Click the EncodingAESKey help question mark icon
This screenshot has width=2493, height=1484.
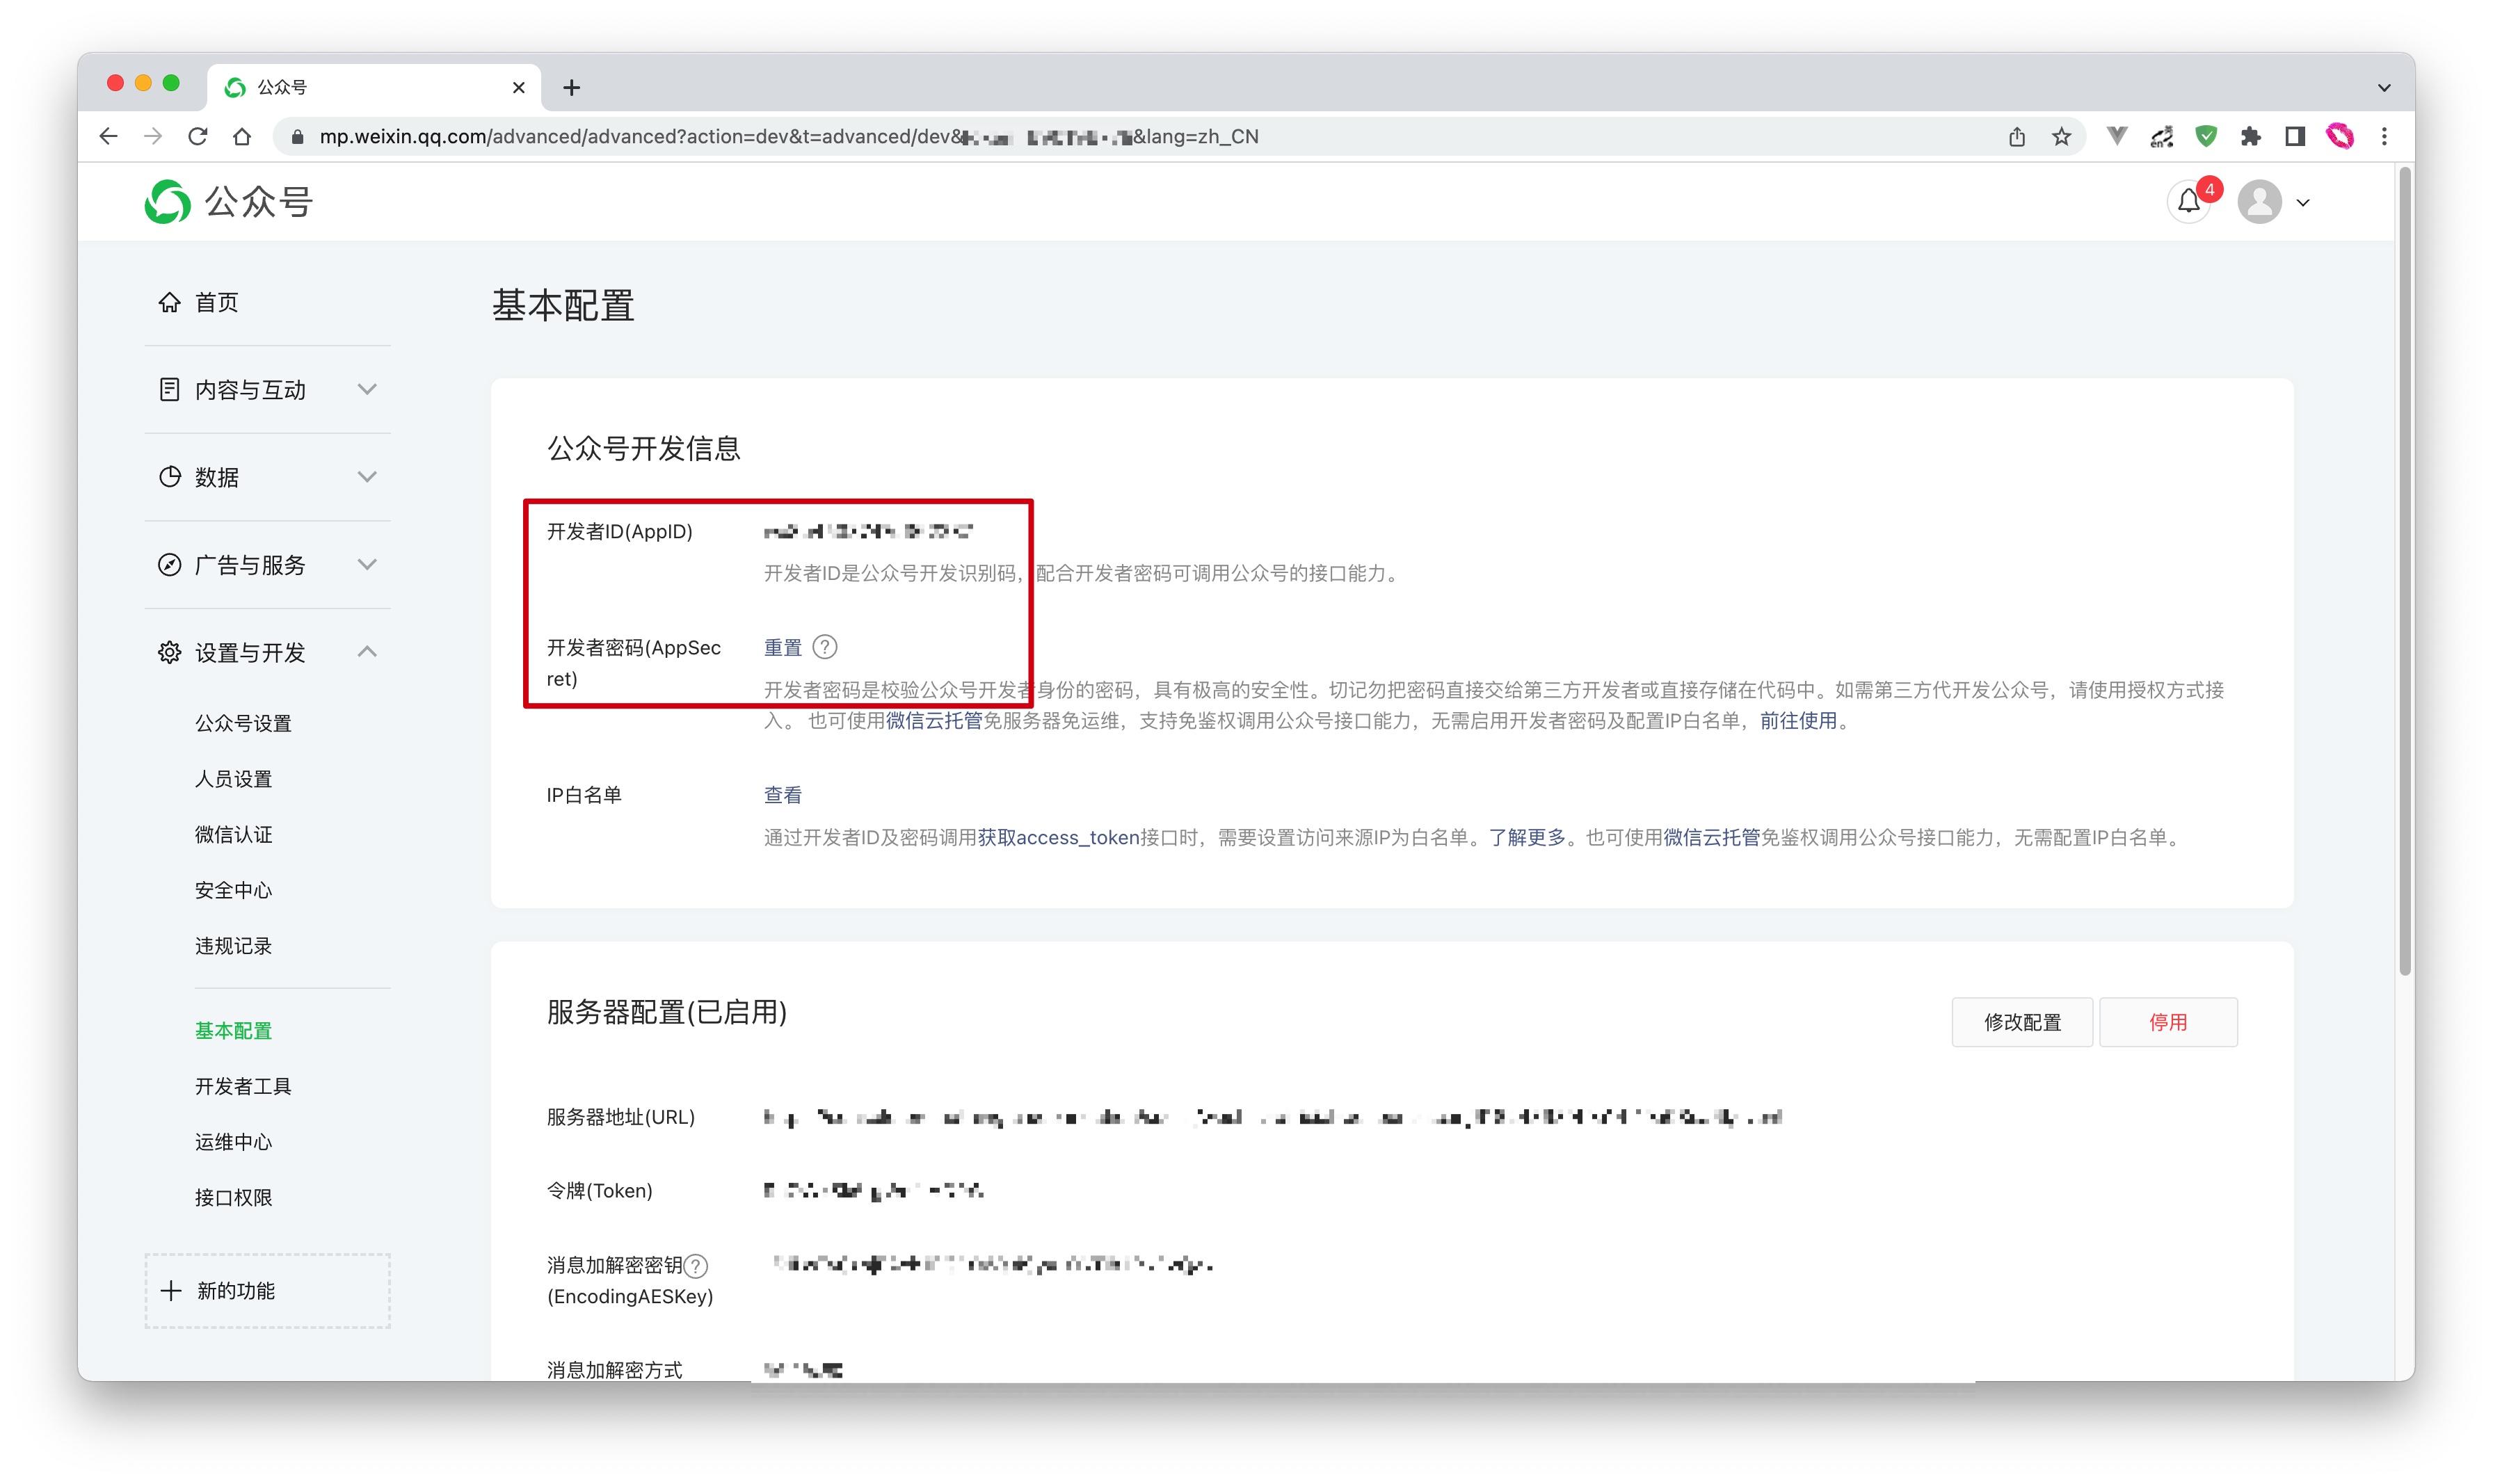coord(697,1266)
